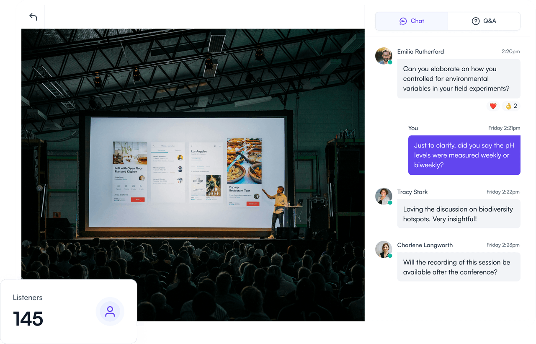Select Tracy's biodiversity hotspots message
536x344 pixels.
[459, 214]
